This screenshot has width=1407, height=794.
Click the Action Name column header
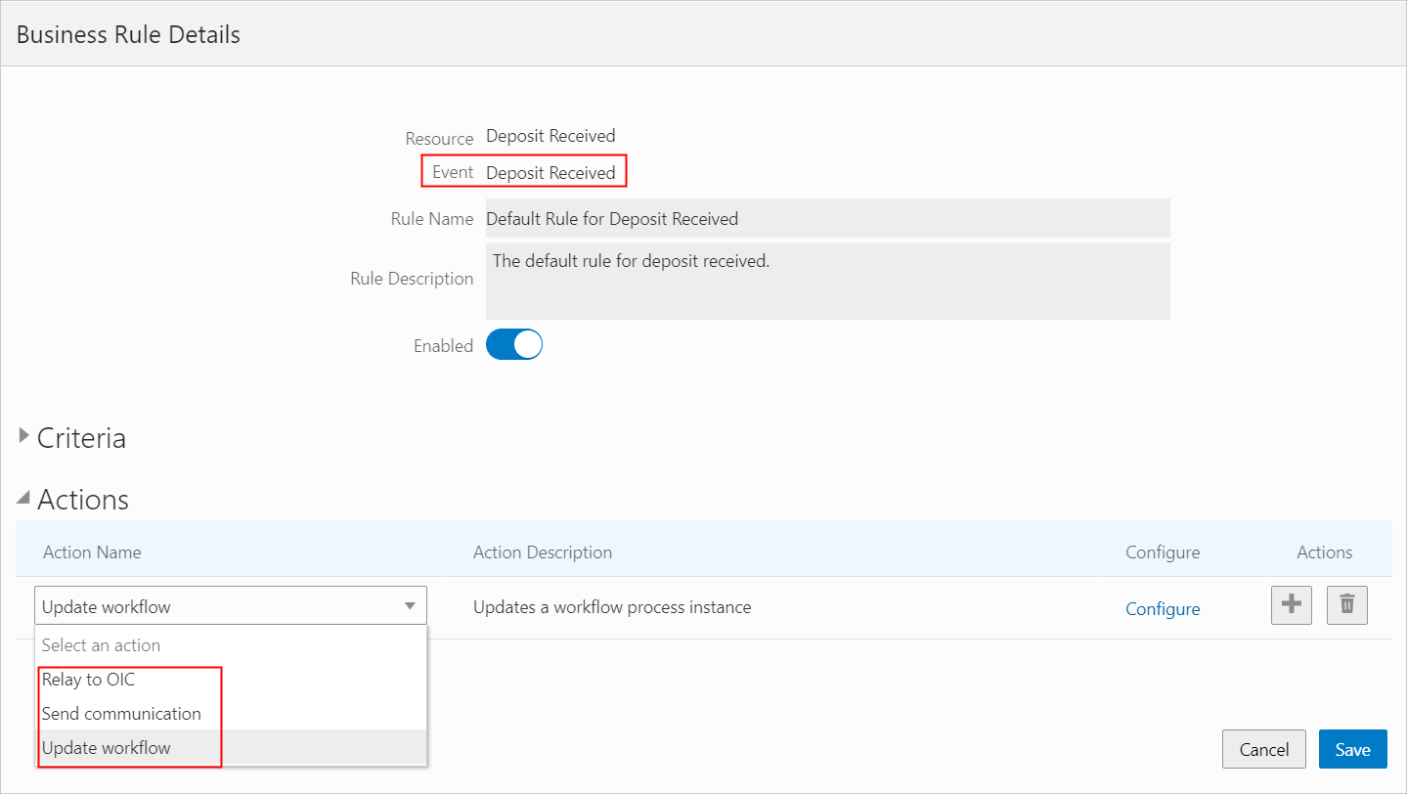[92, 552]
